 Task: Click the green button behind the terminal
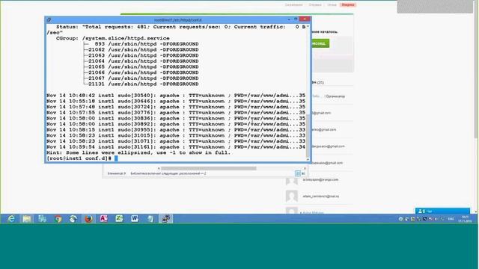pyautogui.click(x=320, y=43)
